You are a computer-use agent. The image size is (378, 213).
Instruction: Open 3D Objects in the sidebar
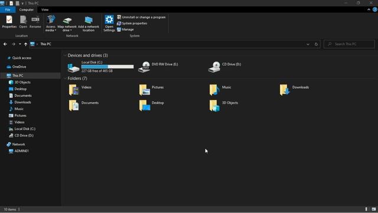point(22,82)
